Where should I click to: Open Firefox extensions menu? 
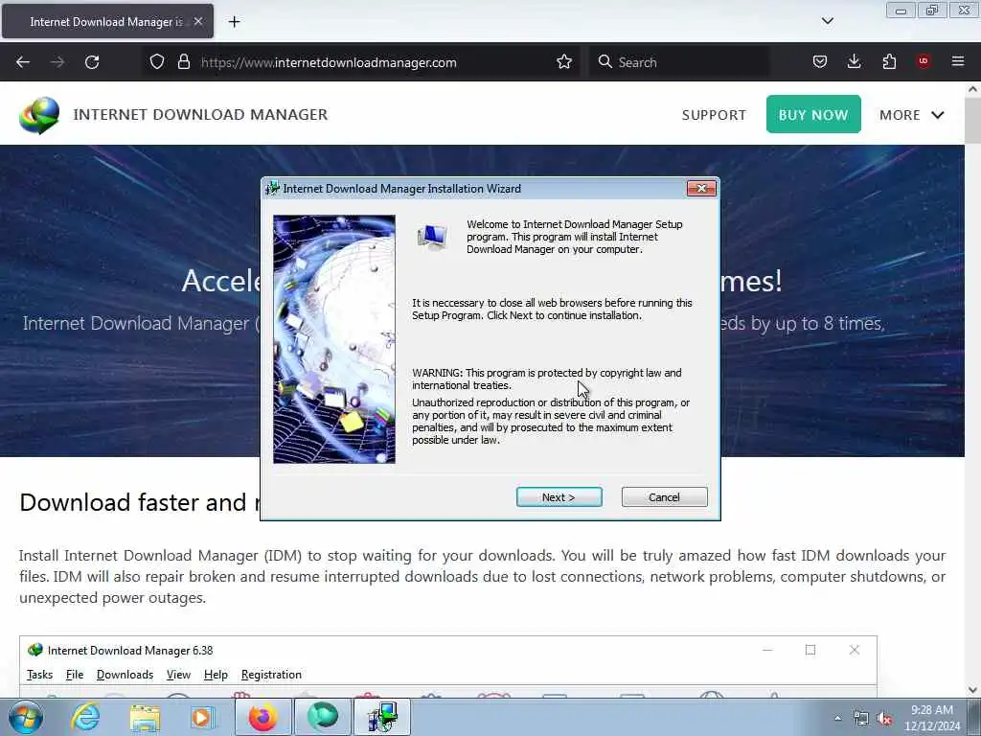[x=889, y=61]
